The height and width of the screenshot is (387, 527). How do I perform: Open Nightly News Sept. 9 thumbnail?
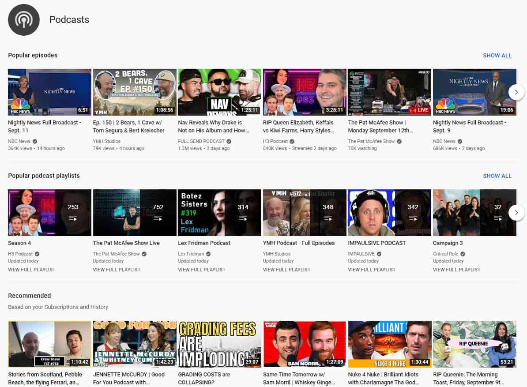(x=474, y=92)
